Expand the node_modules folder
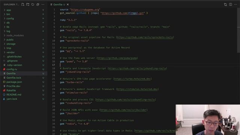Viewport: 240px width, 135px height. [15, 35]
